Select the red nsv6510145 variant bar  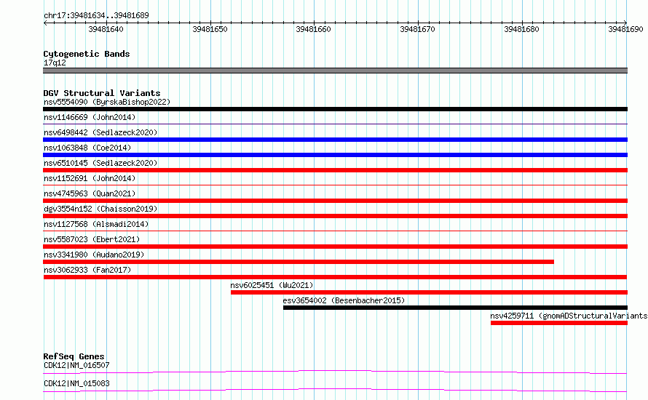point(335,170)
